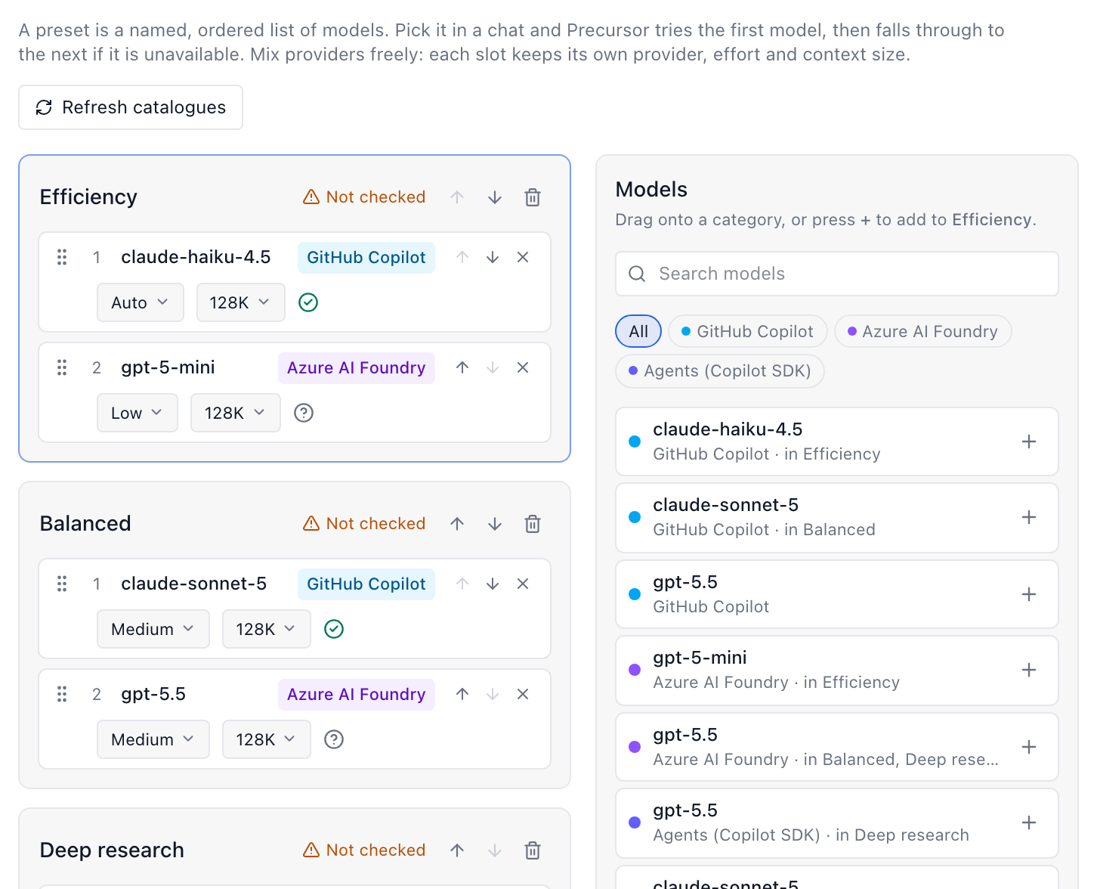Delete the Deep research preset
The width and height of the screenshot is (1097, 889).
(533, 850)
